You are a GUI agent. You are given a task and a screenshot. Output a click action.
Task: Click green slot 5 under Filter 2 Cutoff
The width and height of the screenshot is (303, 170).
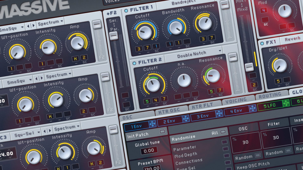(147, 101)
